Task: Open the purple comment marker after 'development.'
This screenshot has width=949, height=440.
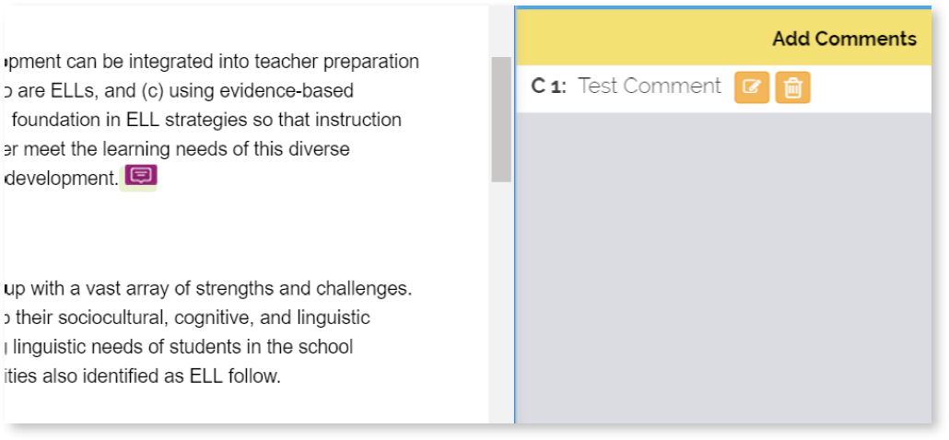Action: [x=141, y=176]
